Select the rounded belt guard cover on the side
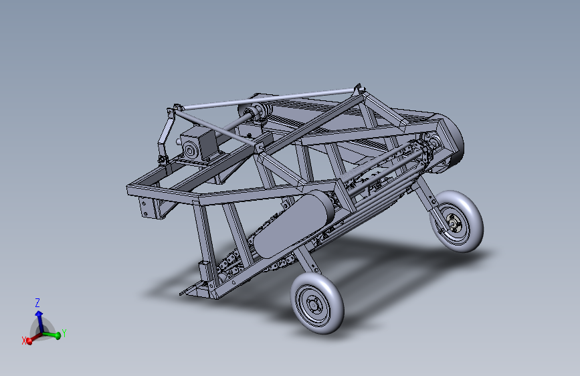 pyautogui.click(x=293, y=224)
